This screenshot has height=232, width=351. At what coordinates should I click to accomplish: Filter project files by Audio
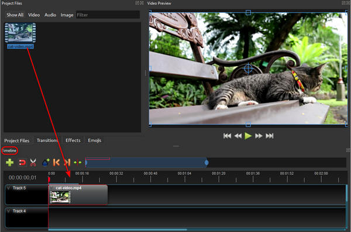coord(50,15)
